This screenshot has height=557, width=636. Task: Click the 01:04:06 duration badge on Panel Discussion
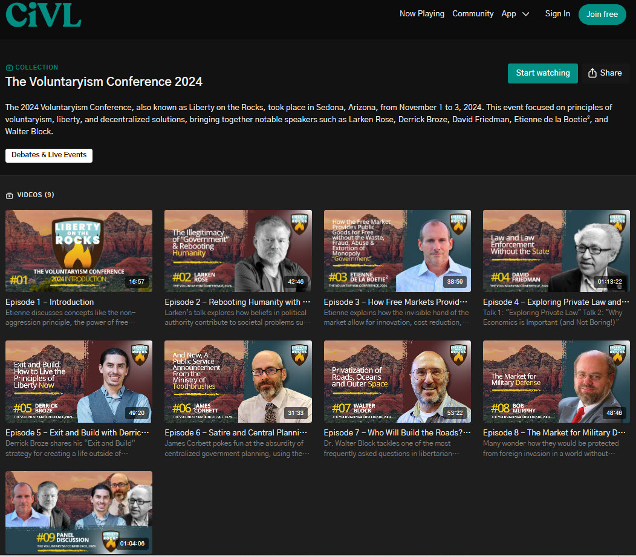point(132,543)
